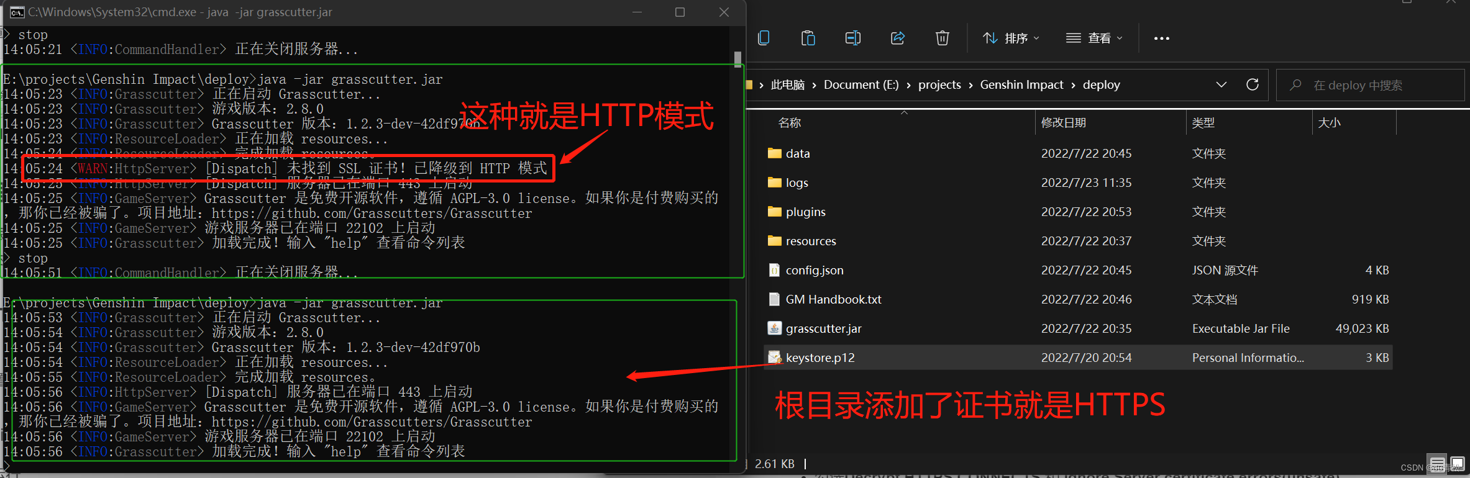
Task: Open the 排序 sort dropdown
Action: point(1011,38)
